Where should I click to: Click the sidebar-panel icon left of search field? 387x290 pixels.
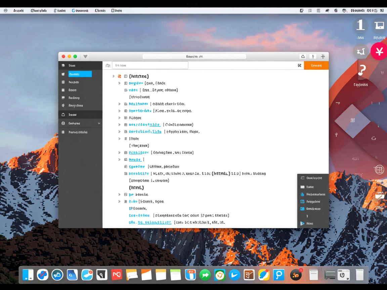108,65
